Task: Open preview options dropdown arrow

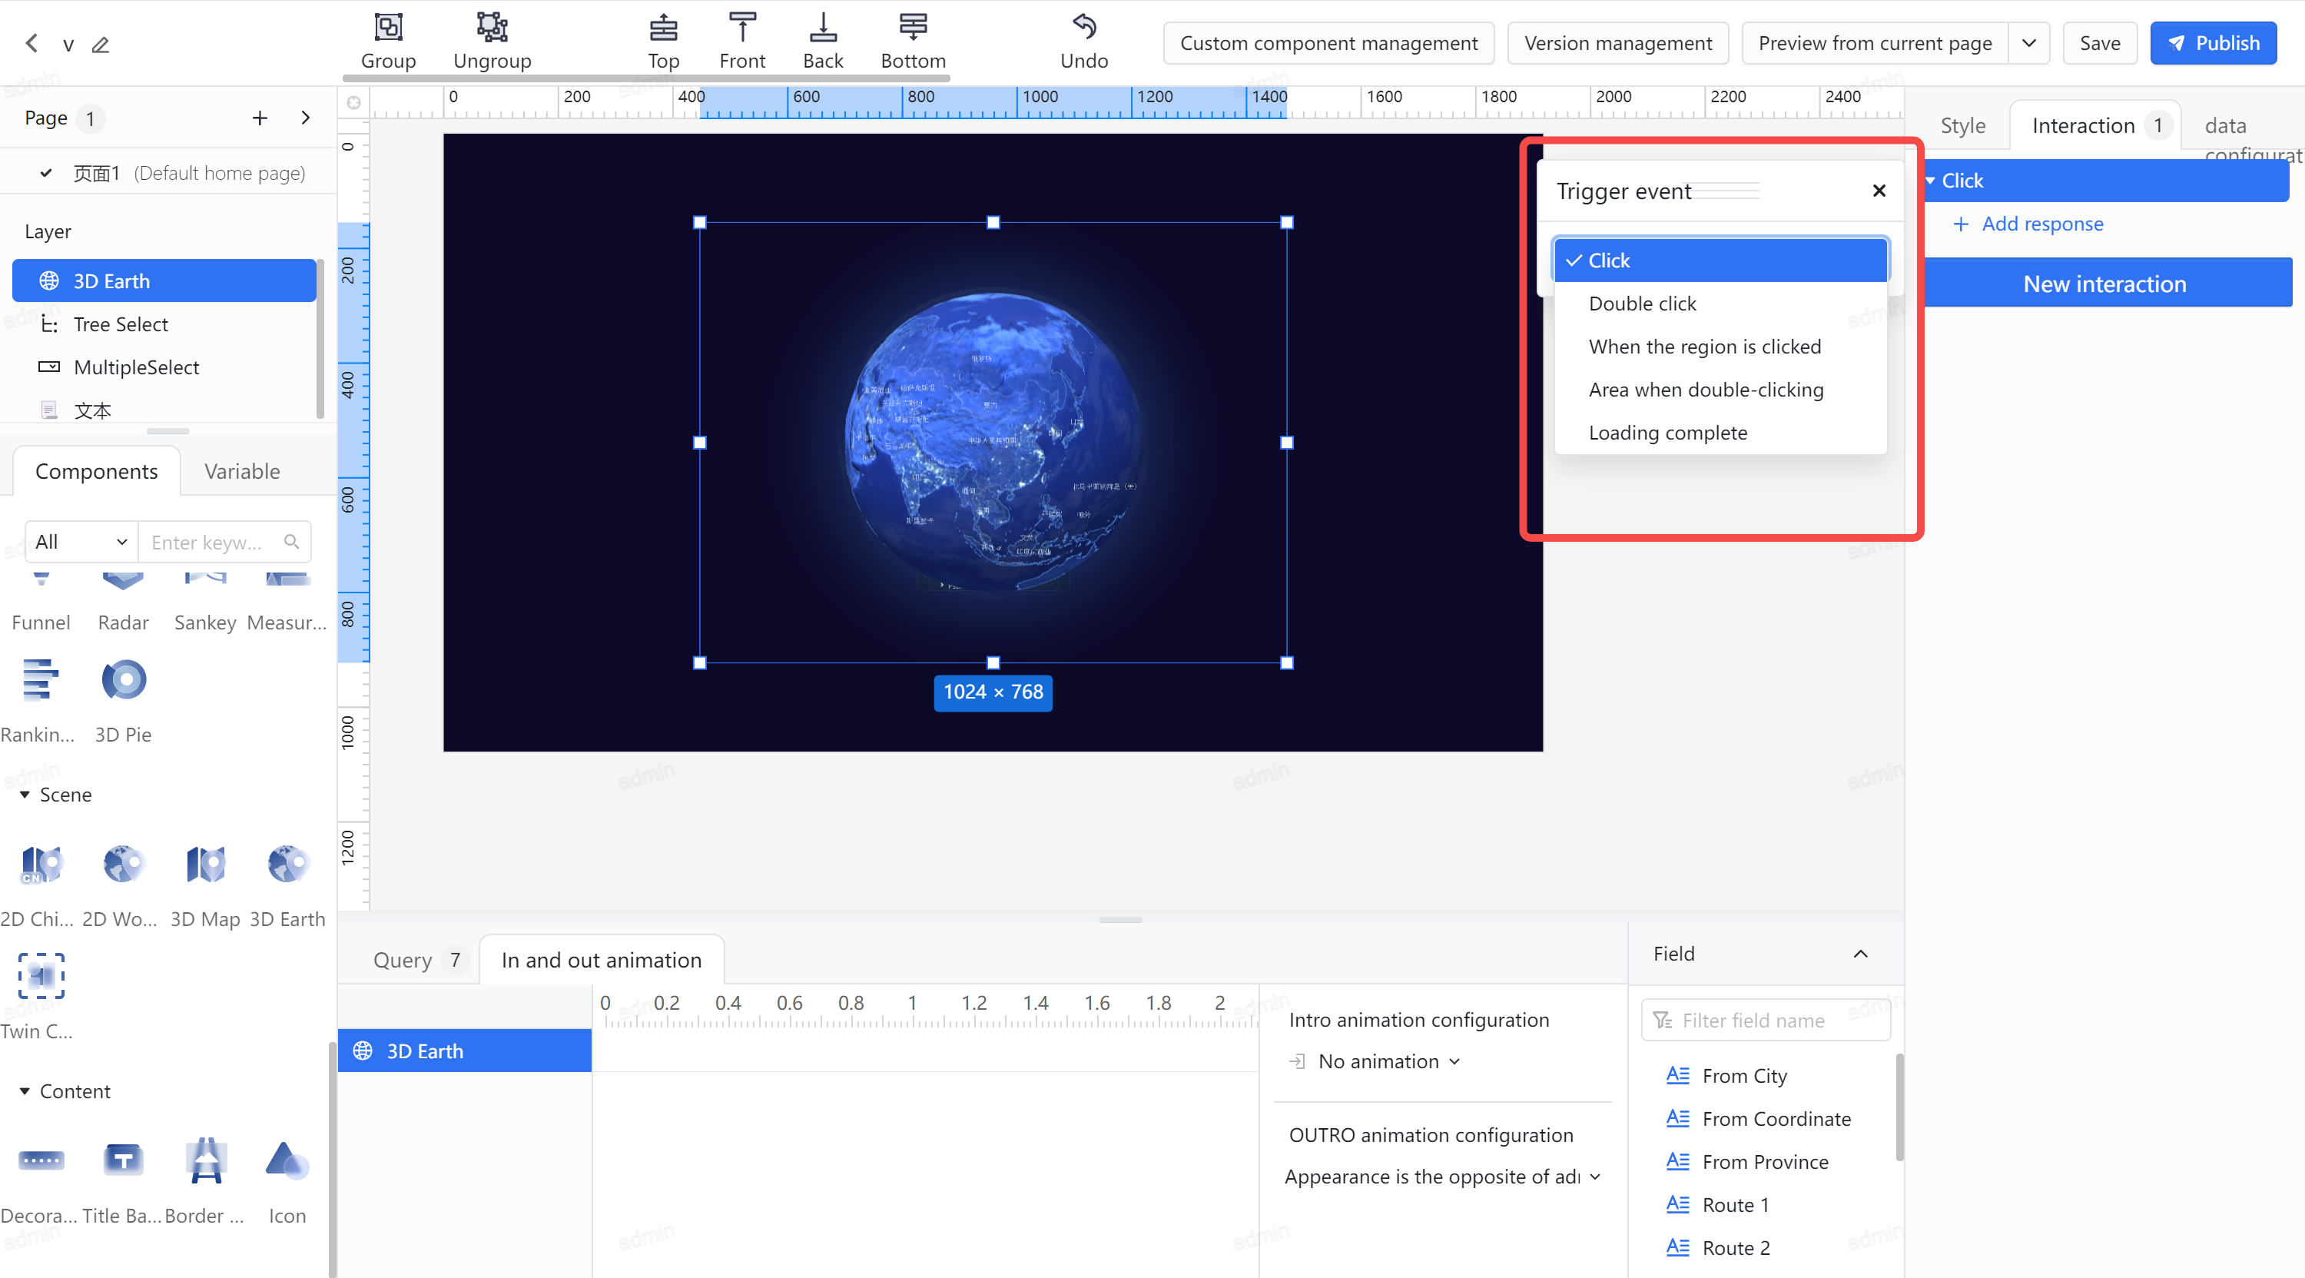Action: click(2028, 43)
